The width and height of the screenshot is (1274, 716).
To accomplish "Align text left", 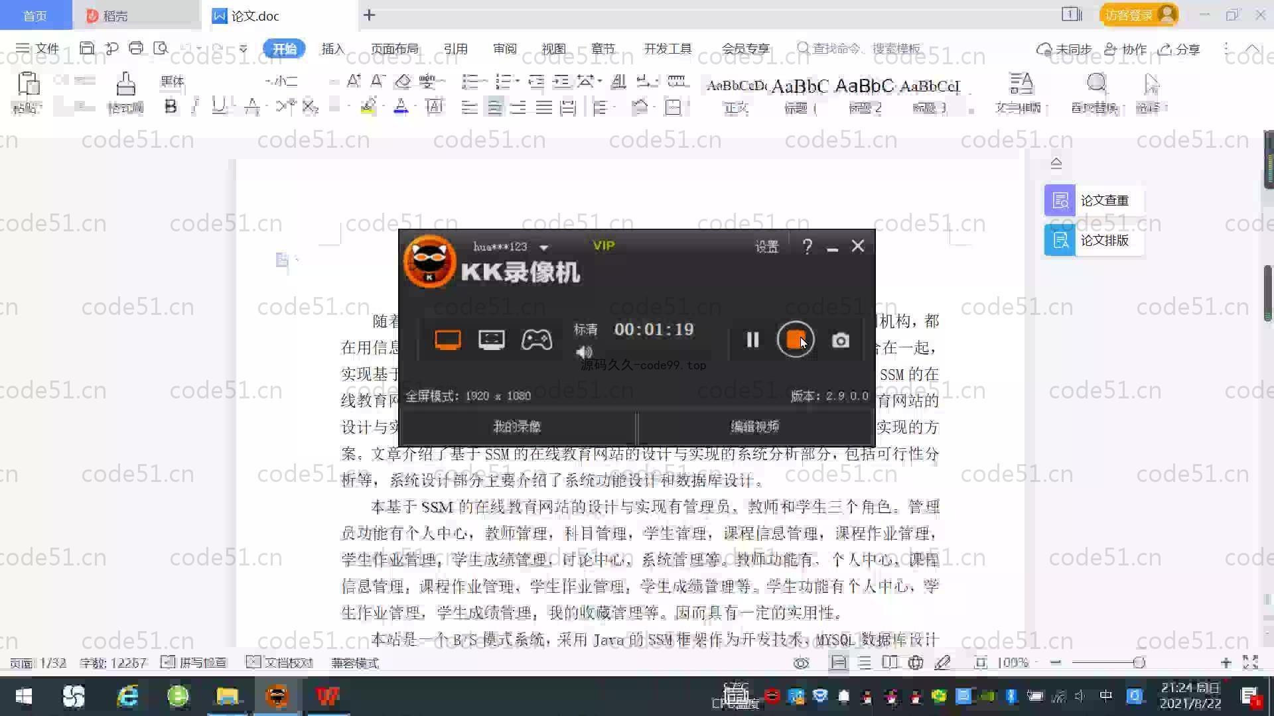I will pyautogui.click(x=469, y=107).
